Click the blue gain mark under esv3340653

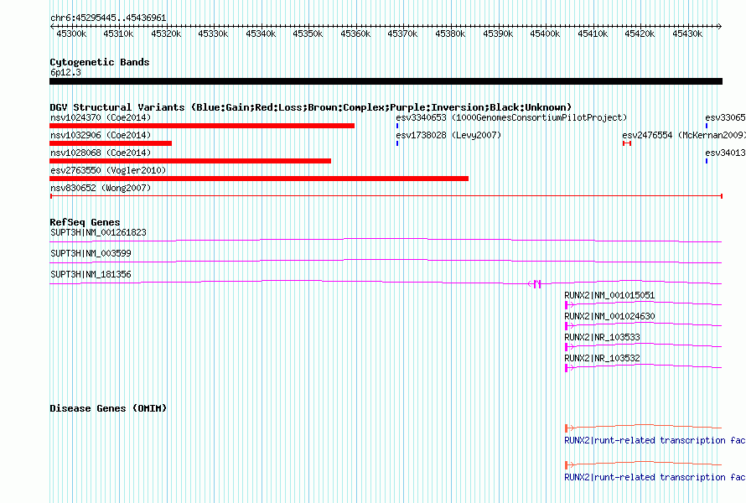[397, 126]
